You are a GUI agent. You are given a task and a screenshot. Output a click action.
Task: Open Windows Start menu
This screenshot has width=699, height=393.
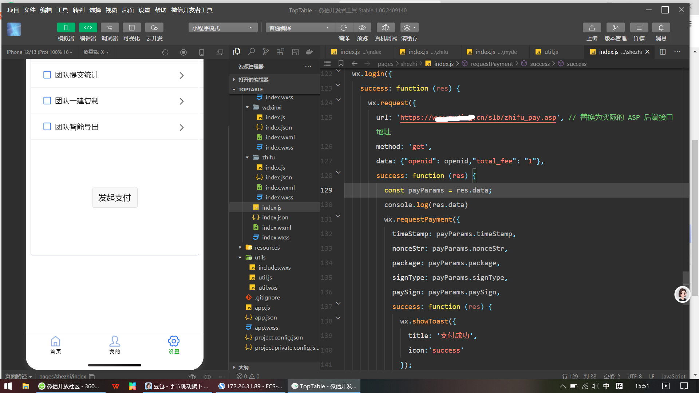click(8, 386)
